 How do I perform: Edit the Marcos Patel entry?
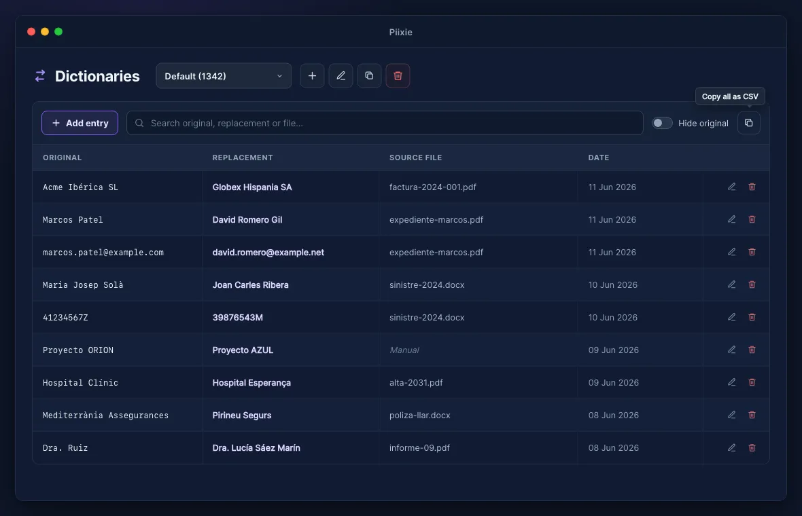coord(732,220)
